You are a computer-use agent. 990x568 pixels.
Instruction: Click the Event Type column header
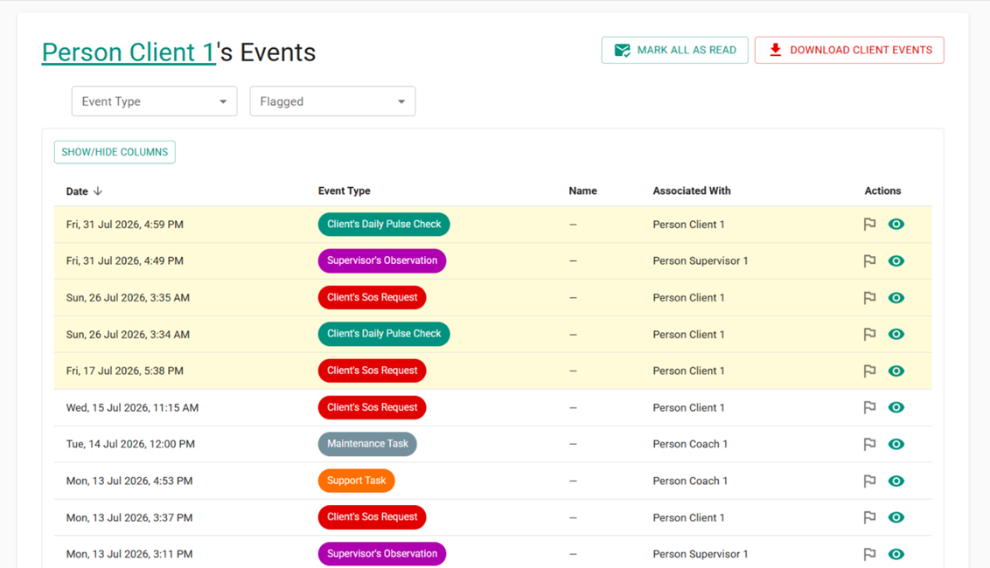pyautogui.click(x=344, y=190)
